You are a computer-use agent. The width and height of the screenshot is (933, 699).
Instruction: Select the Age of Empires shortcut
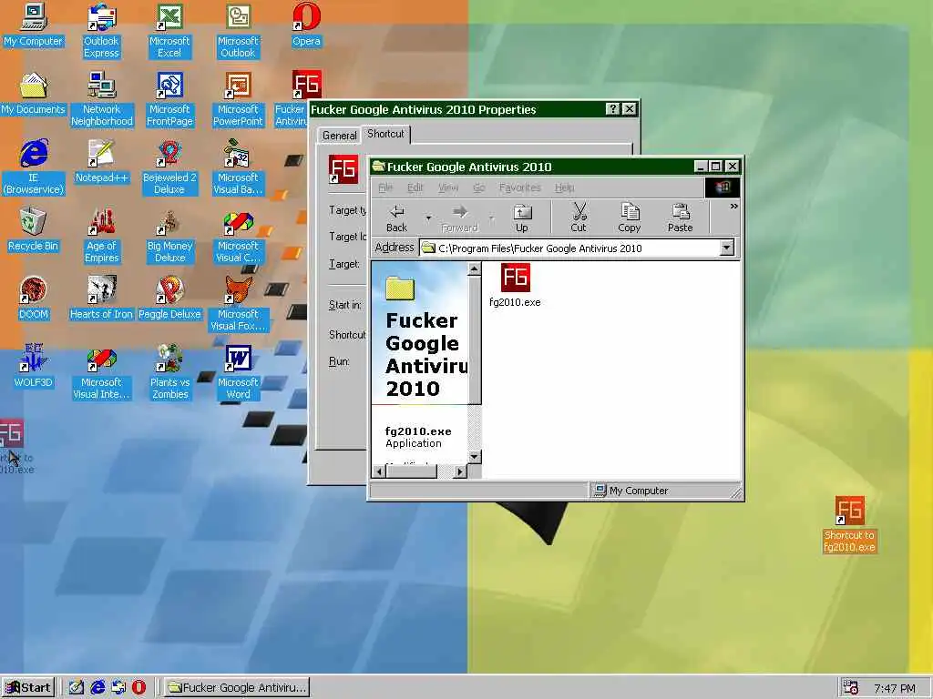(102, 236)
